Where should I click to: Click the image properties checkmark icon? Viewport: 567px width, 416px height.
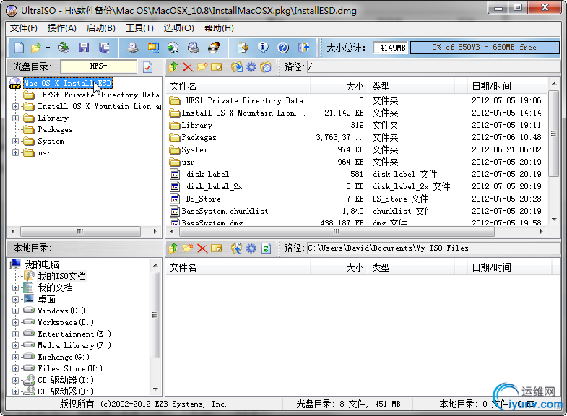(x=147, y=67)
